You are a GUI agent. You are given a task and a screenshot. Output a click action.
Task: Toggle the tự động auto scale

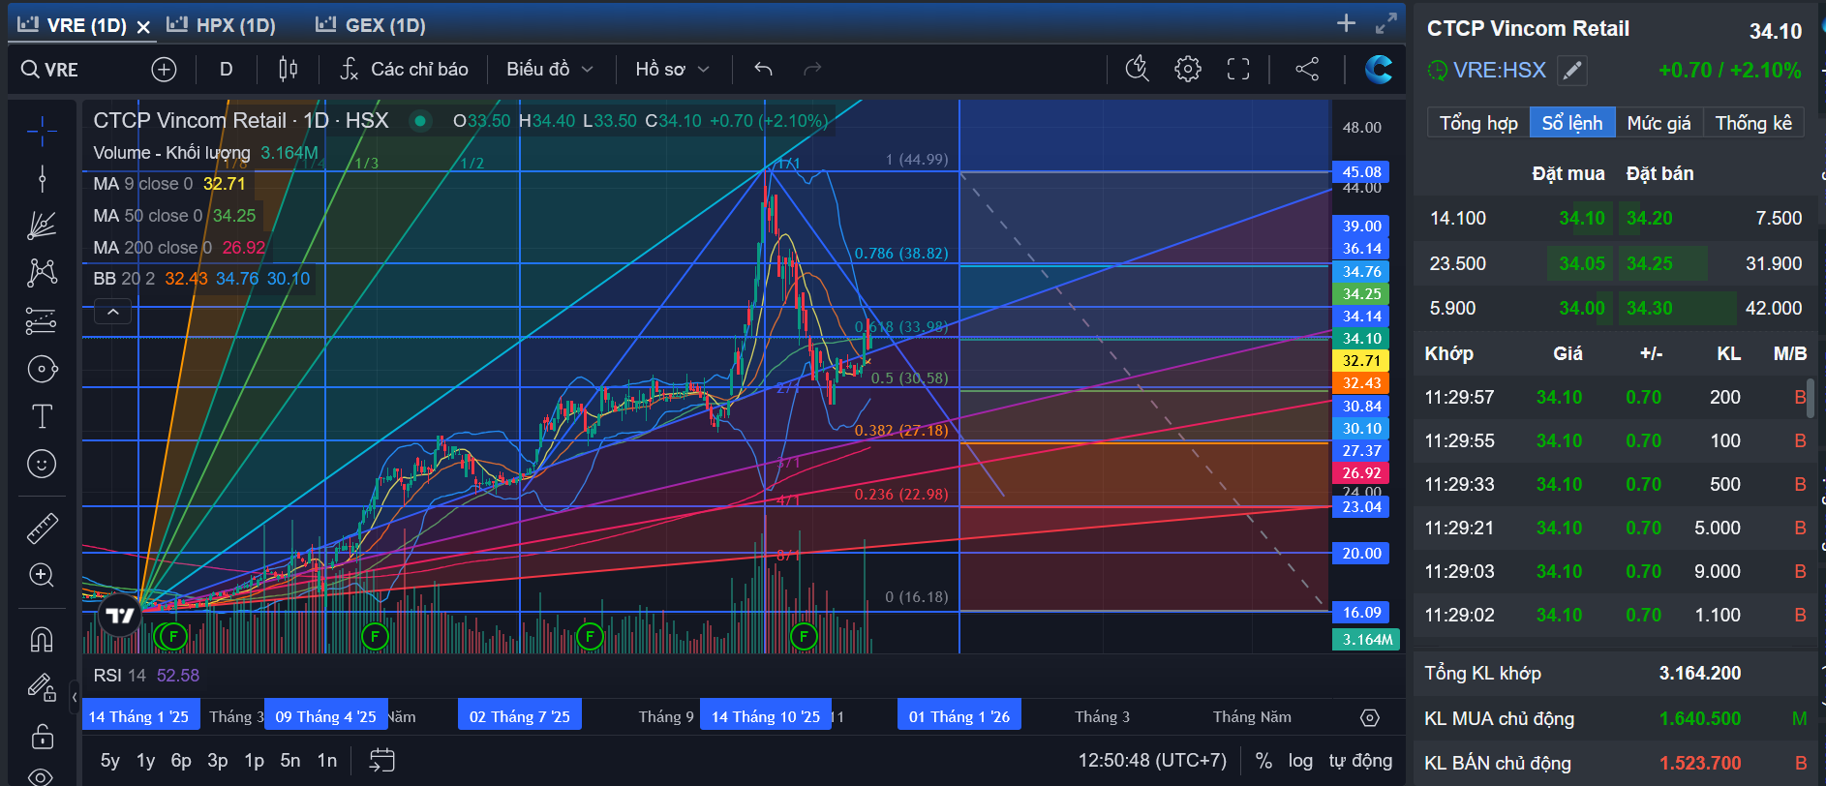point(1360,761)
